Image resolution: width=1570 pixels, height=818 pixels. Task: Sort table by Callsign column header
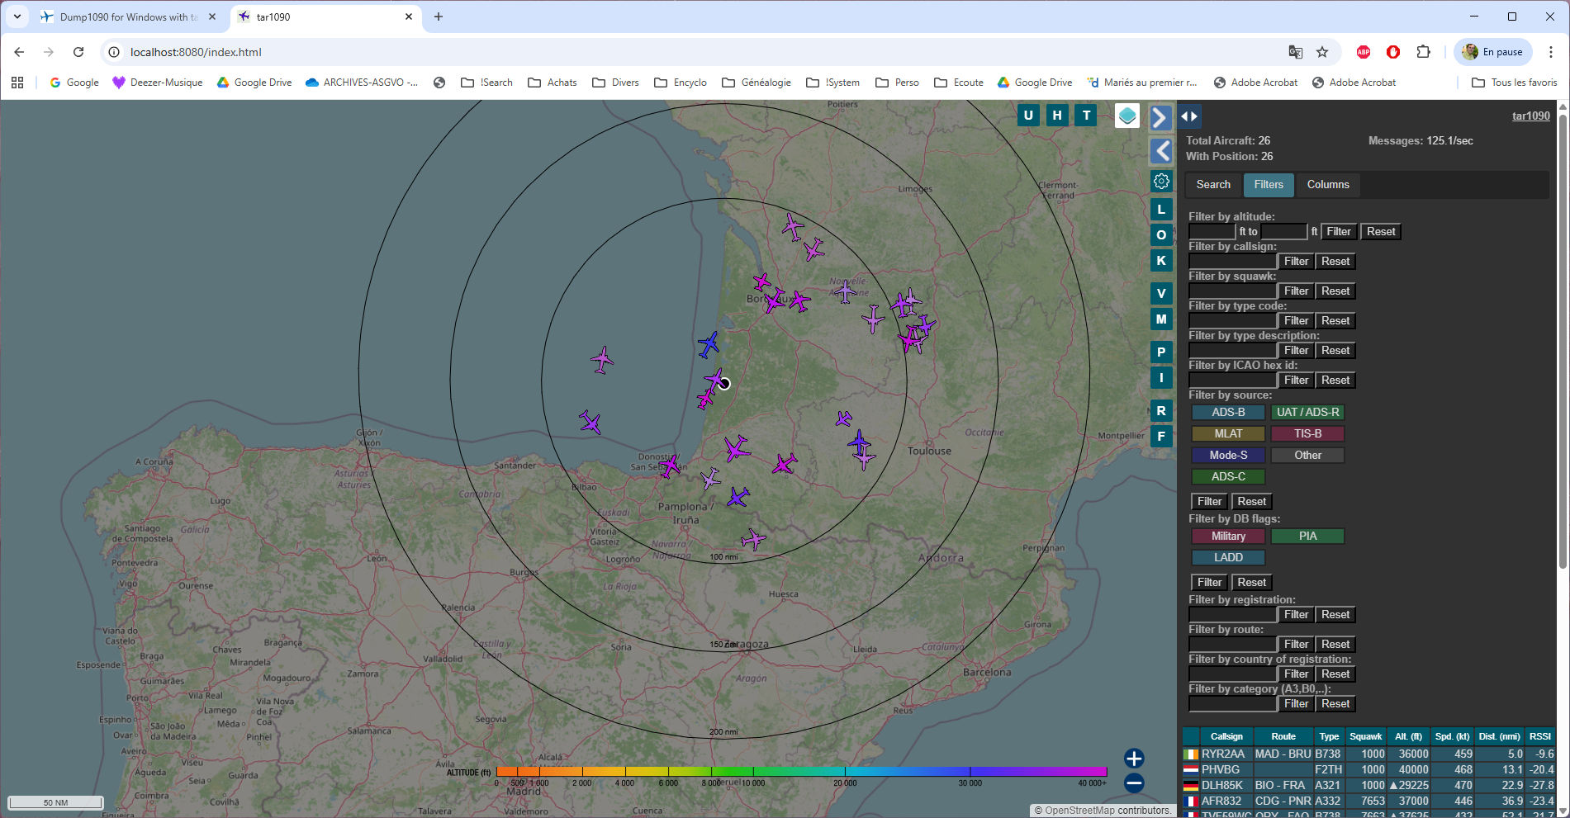[x=1226, y=736]
